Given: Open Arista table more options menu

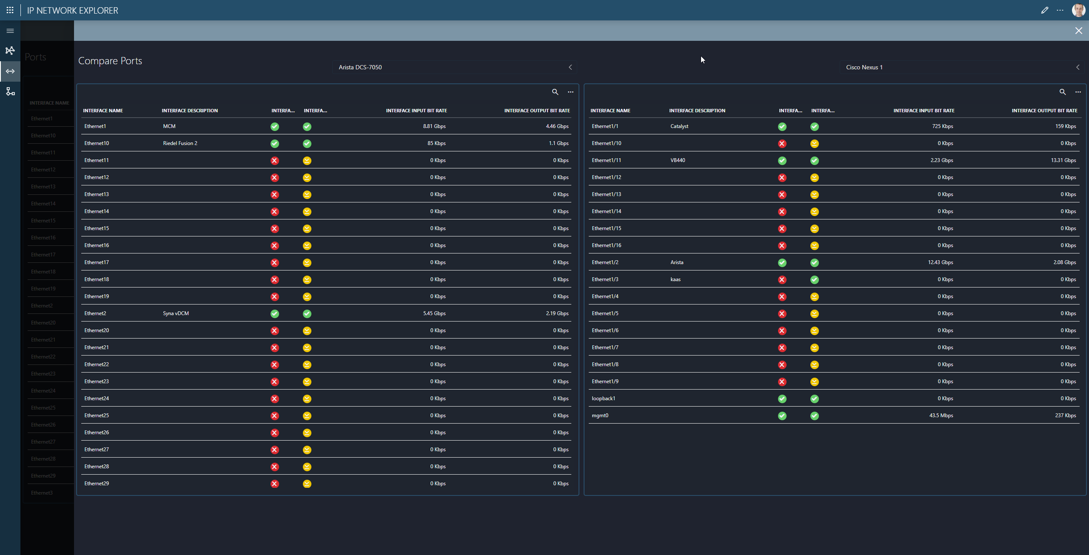Looking at the screenshot, I should pyautogui.click(x=570, y=92).
